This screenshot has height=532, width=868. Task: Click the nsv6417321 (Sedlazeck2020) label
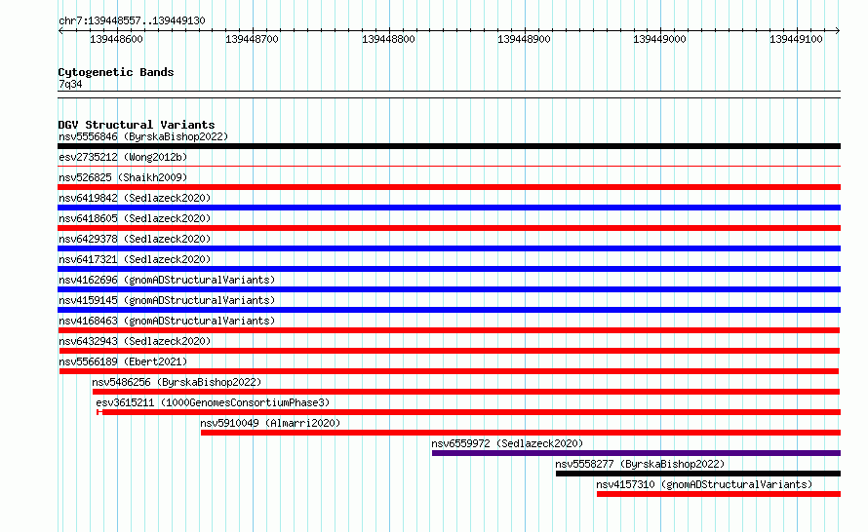tap(135, 259)
